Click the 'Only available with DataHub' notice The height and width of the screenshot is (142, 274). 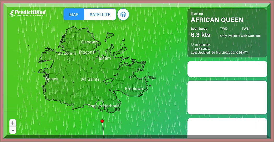(x=240, y=36)
